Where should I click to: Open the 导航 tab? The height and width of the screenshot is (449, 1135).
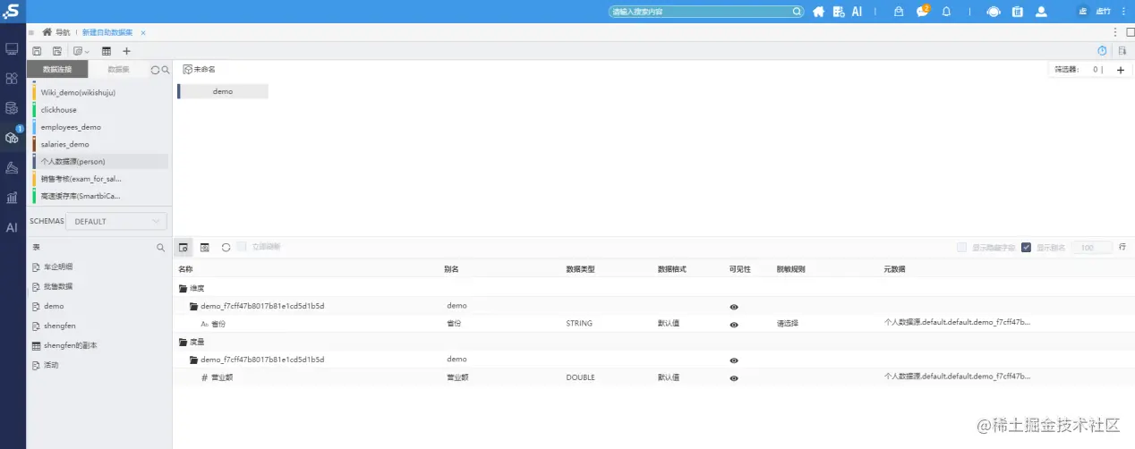click(x=55, y=32)
